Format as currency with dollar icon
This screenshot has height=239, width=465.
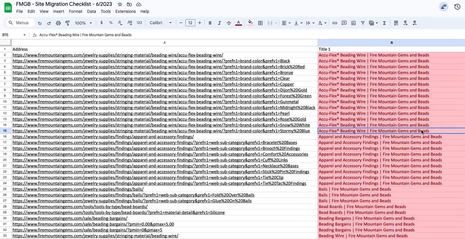[x=102, y=23]
